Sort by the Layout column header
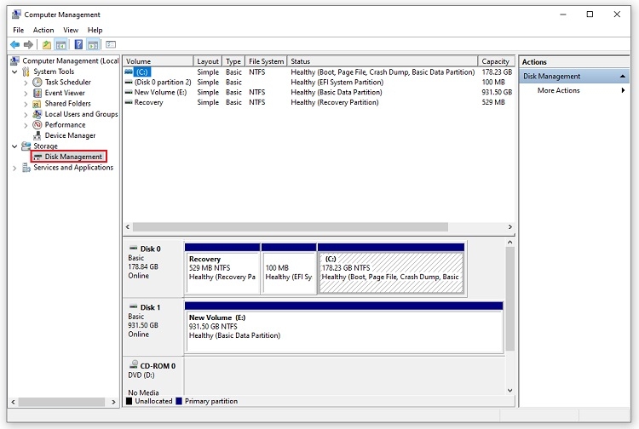This screenshot has height=429, width=639. [207, 61]
